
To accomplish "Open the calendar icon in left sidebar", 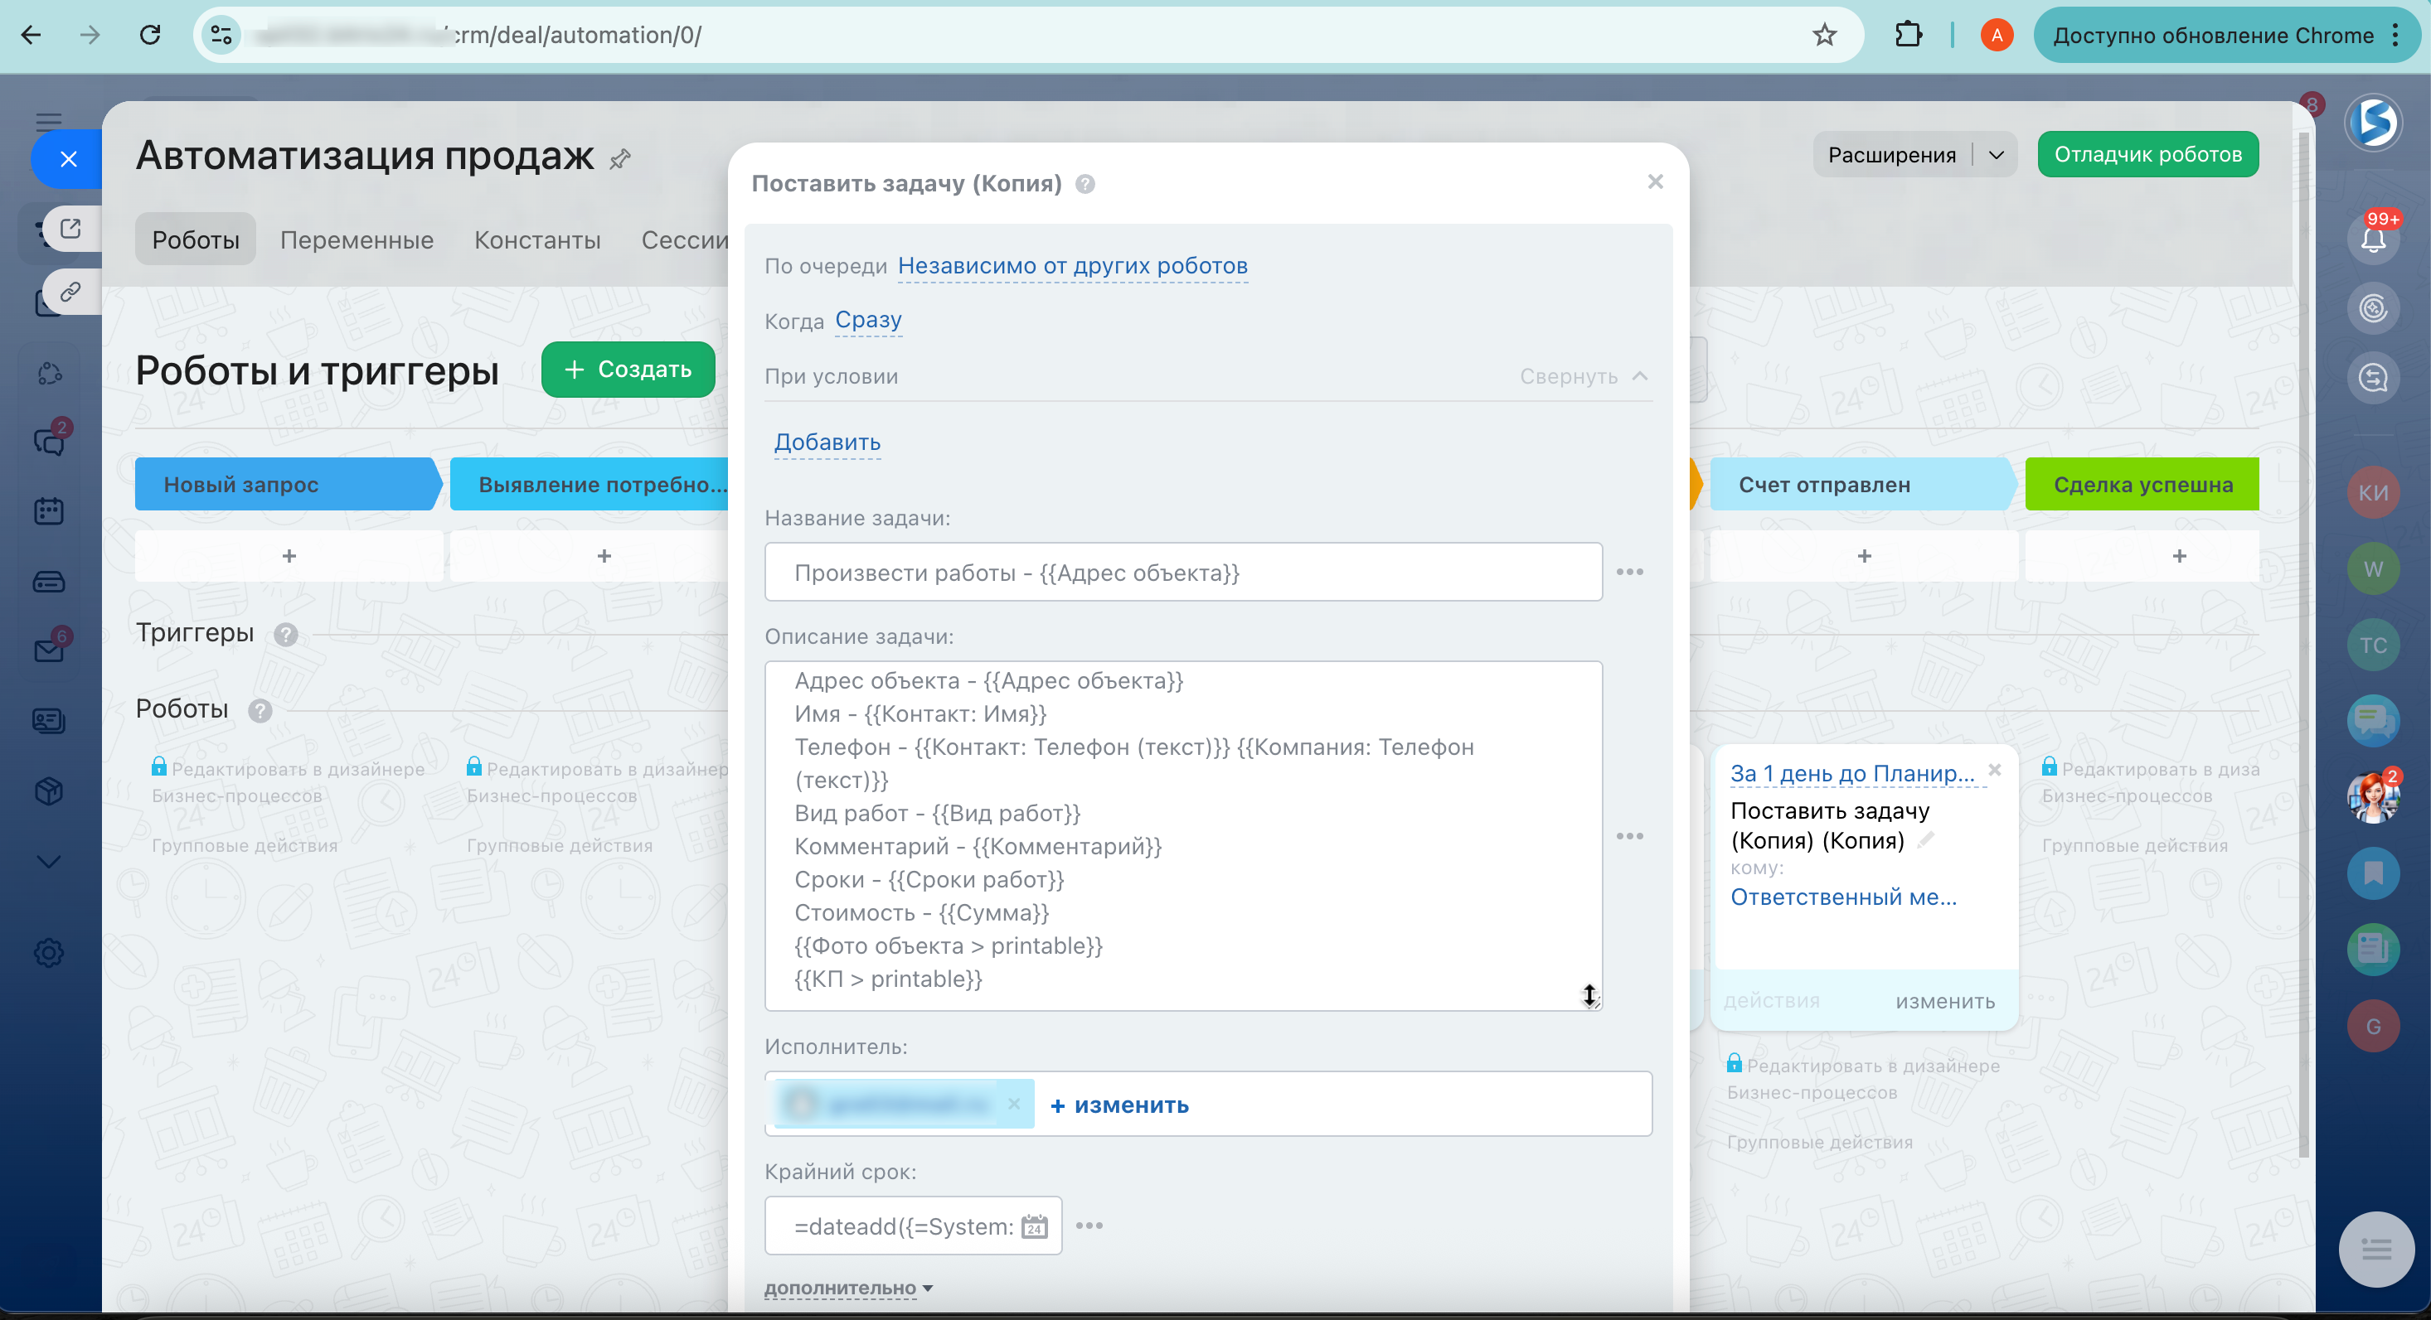I will click(x=49, y=512).
